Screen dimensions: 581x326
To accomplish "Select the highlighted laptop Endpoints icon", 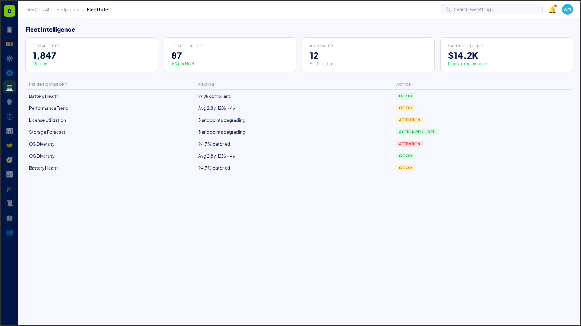I will click(9, 87).
